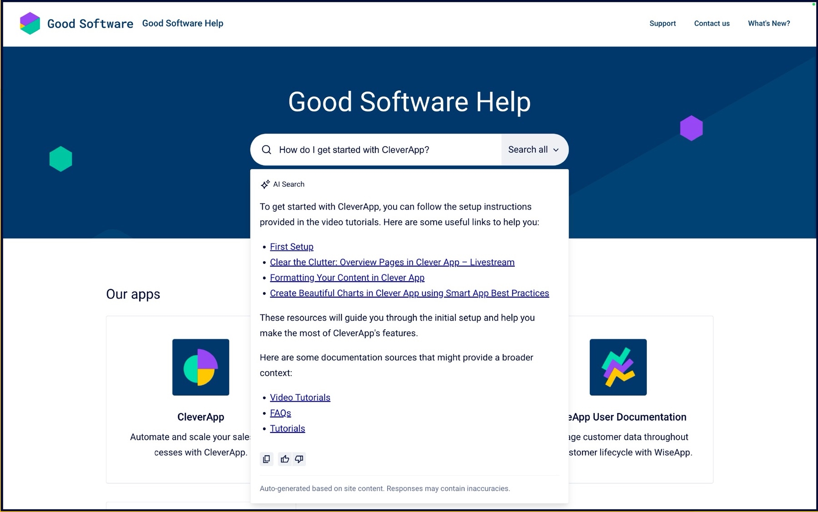This screenshot has height=512, width=818.
Task: Click the AI Search sparkle icon
Action: tap(265, 184)
